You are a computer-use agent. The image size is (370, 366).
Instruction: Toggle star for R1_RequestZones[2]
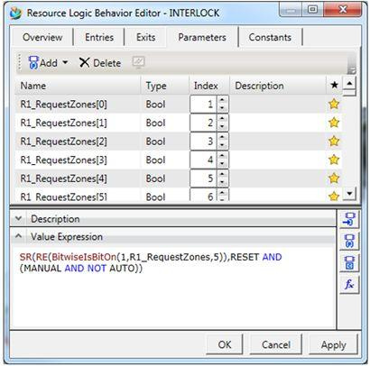point(334,142)
